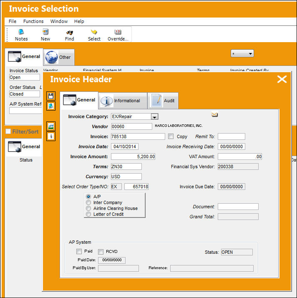This screenshot has height=298, width=297.
Task: Open the Invoice Category dropdown
Action: 154,116
